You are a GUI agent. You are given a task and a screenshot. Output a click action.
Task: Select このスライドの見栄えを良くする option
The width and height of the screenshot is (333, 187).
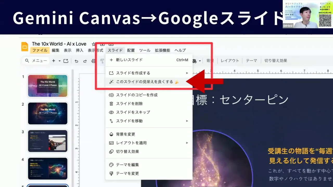point(144,82)
